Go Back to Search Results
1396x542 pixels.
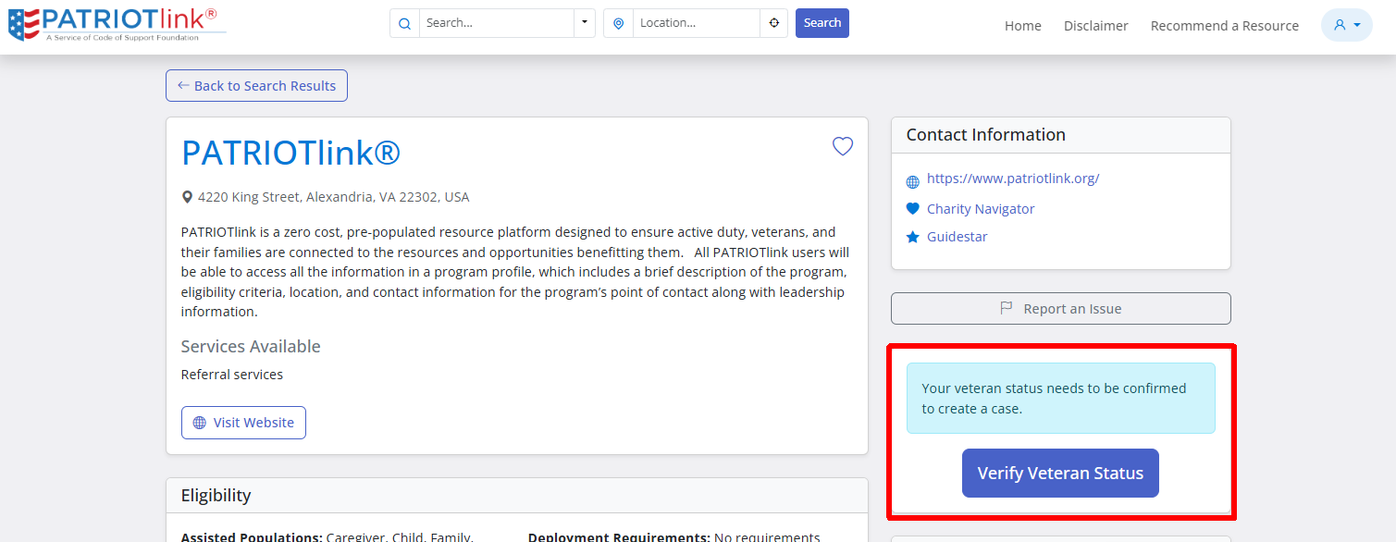(256, 86)
